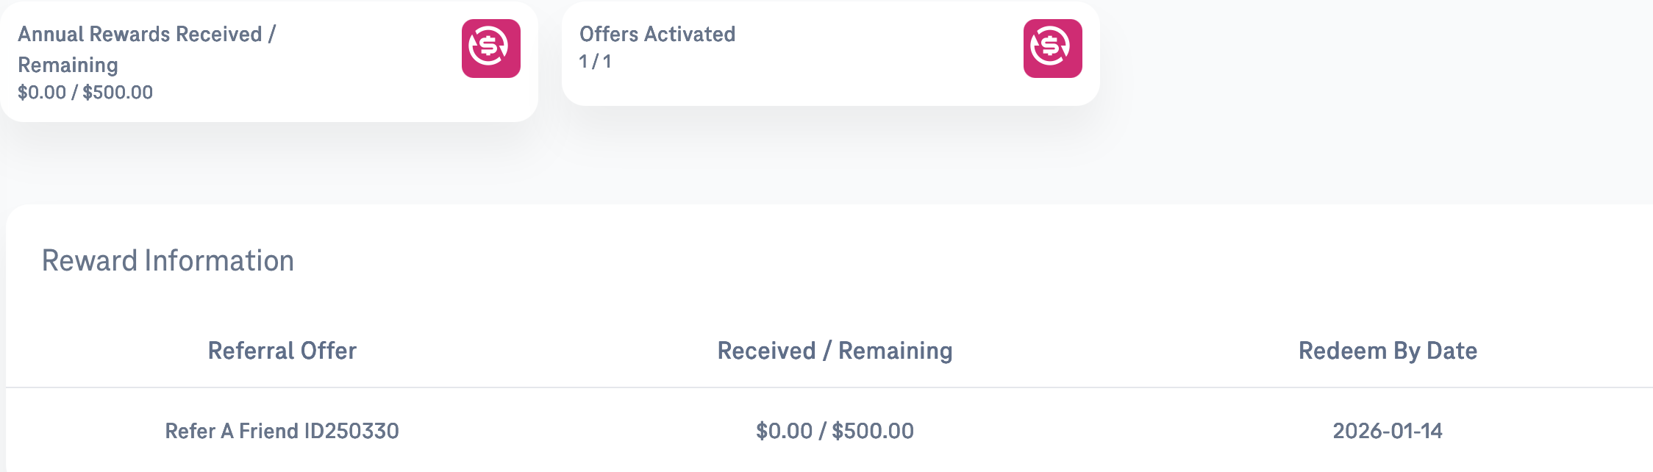The height and width of the screenshot is (472, 1653).
Task: Click the word Received in the column header
Action: pyautogui.click(x=766, y=351)
